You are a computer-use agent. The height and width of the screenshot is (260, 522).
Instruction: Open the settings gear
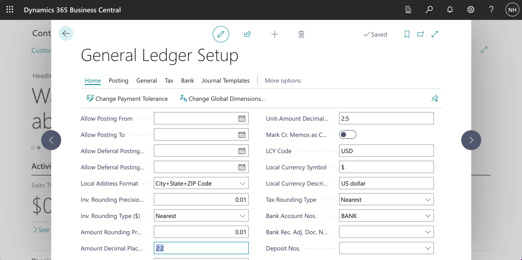click(x=471, y=10)
